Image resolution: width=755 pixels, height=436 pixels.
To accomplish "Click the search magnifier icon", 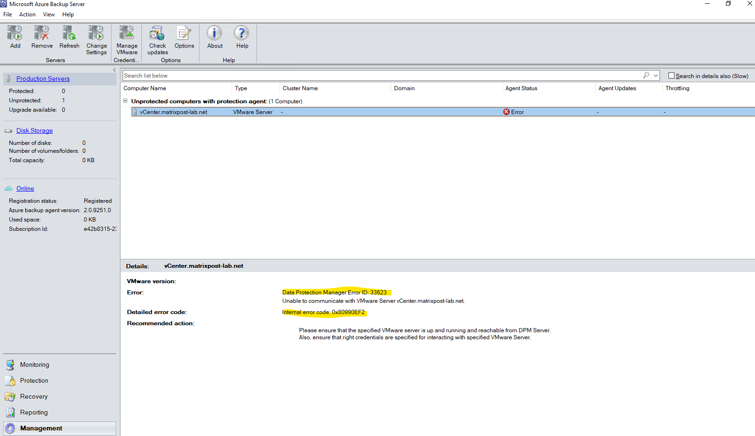I will pos(646,75).
